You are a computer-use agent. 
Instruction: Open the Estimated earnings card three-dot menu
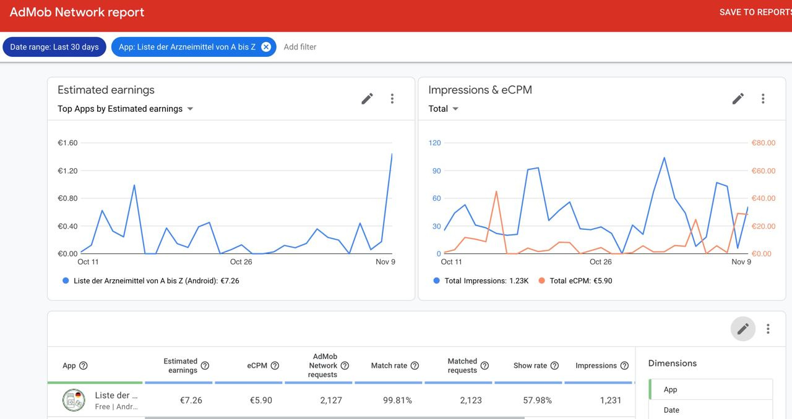(x=392, y=99)
